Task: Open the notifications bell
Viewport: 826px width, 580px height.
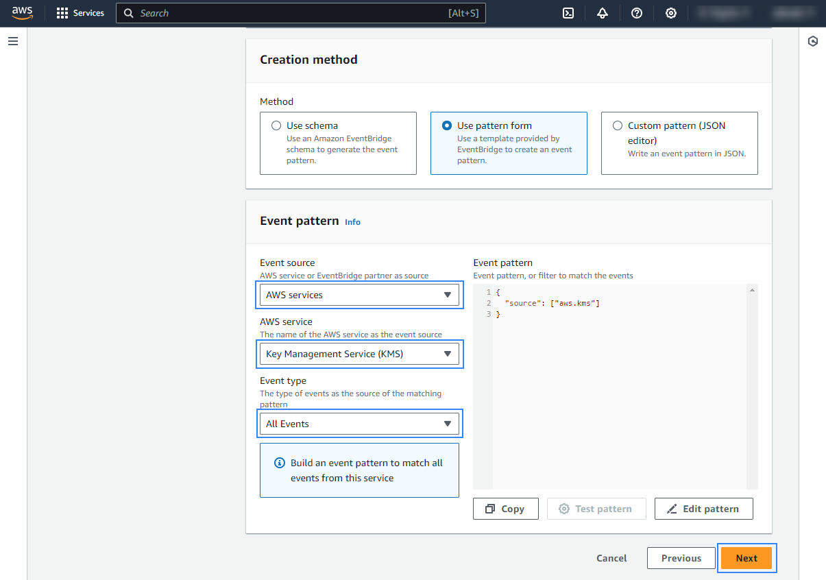Action: click(602, 13)
